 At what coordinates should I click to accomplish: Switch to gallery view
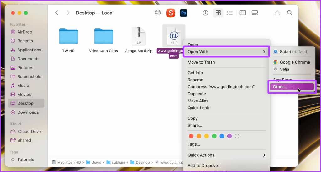click(255, 13)
